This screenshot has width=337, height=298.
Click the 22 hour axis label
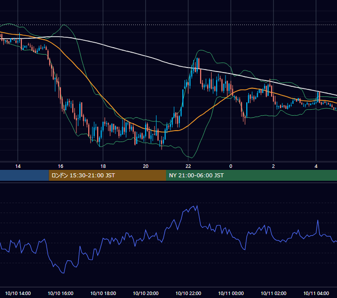pos(188,166)
